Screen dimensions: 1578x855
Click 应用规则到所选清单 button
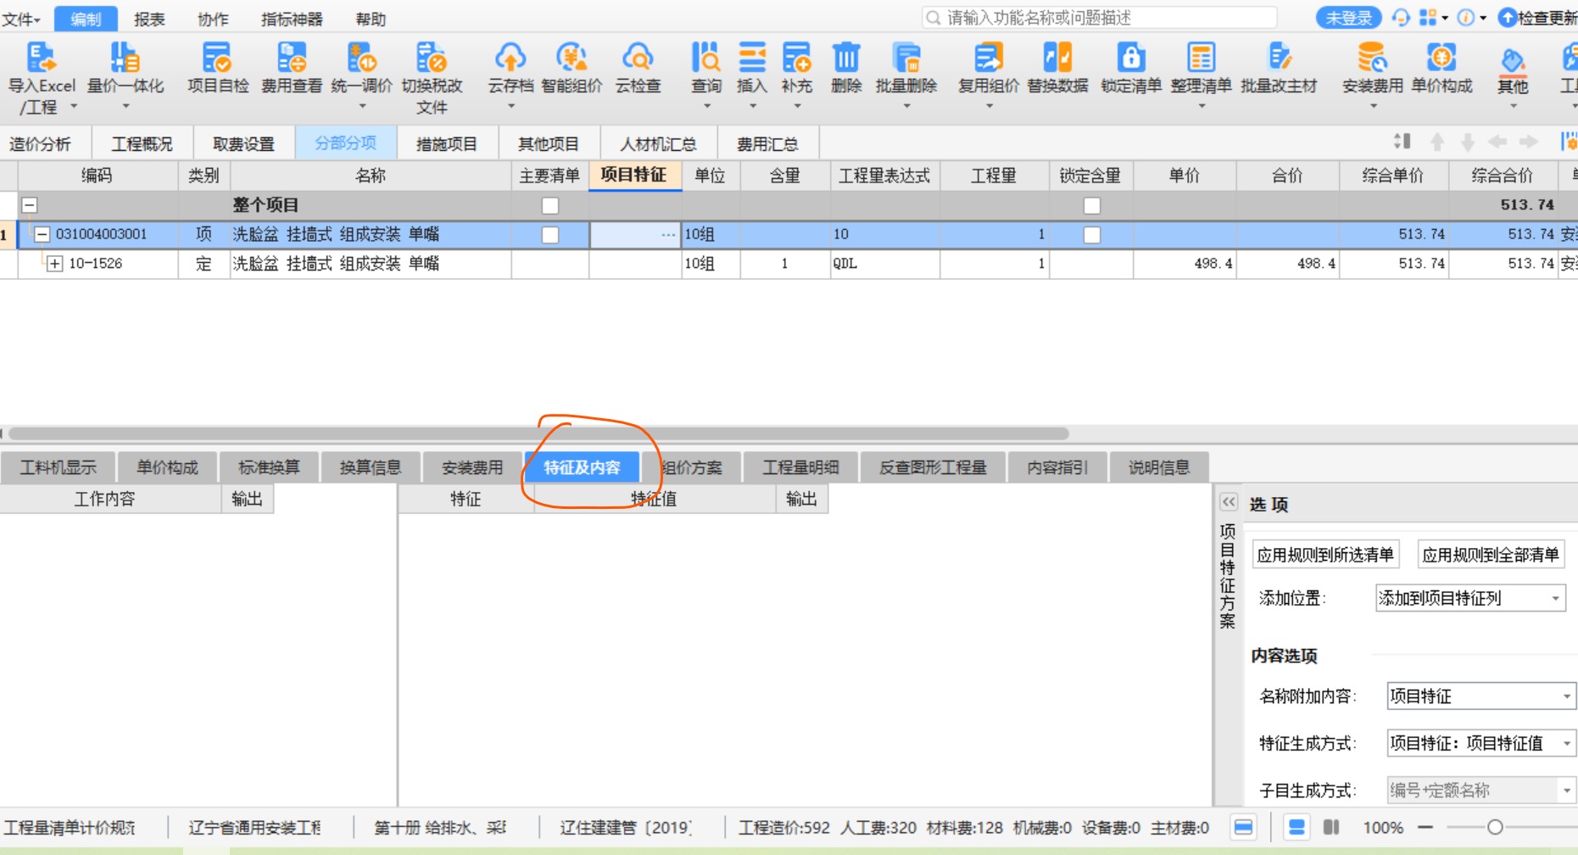1325,555
